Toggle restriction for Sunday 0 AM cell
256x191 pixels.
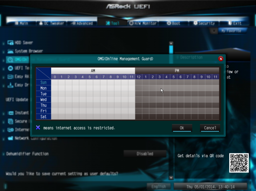(x=55, y=82)
